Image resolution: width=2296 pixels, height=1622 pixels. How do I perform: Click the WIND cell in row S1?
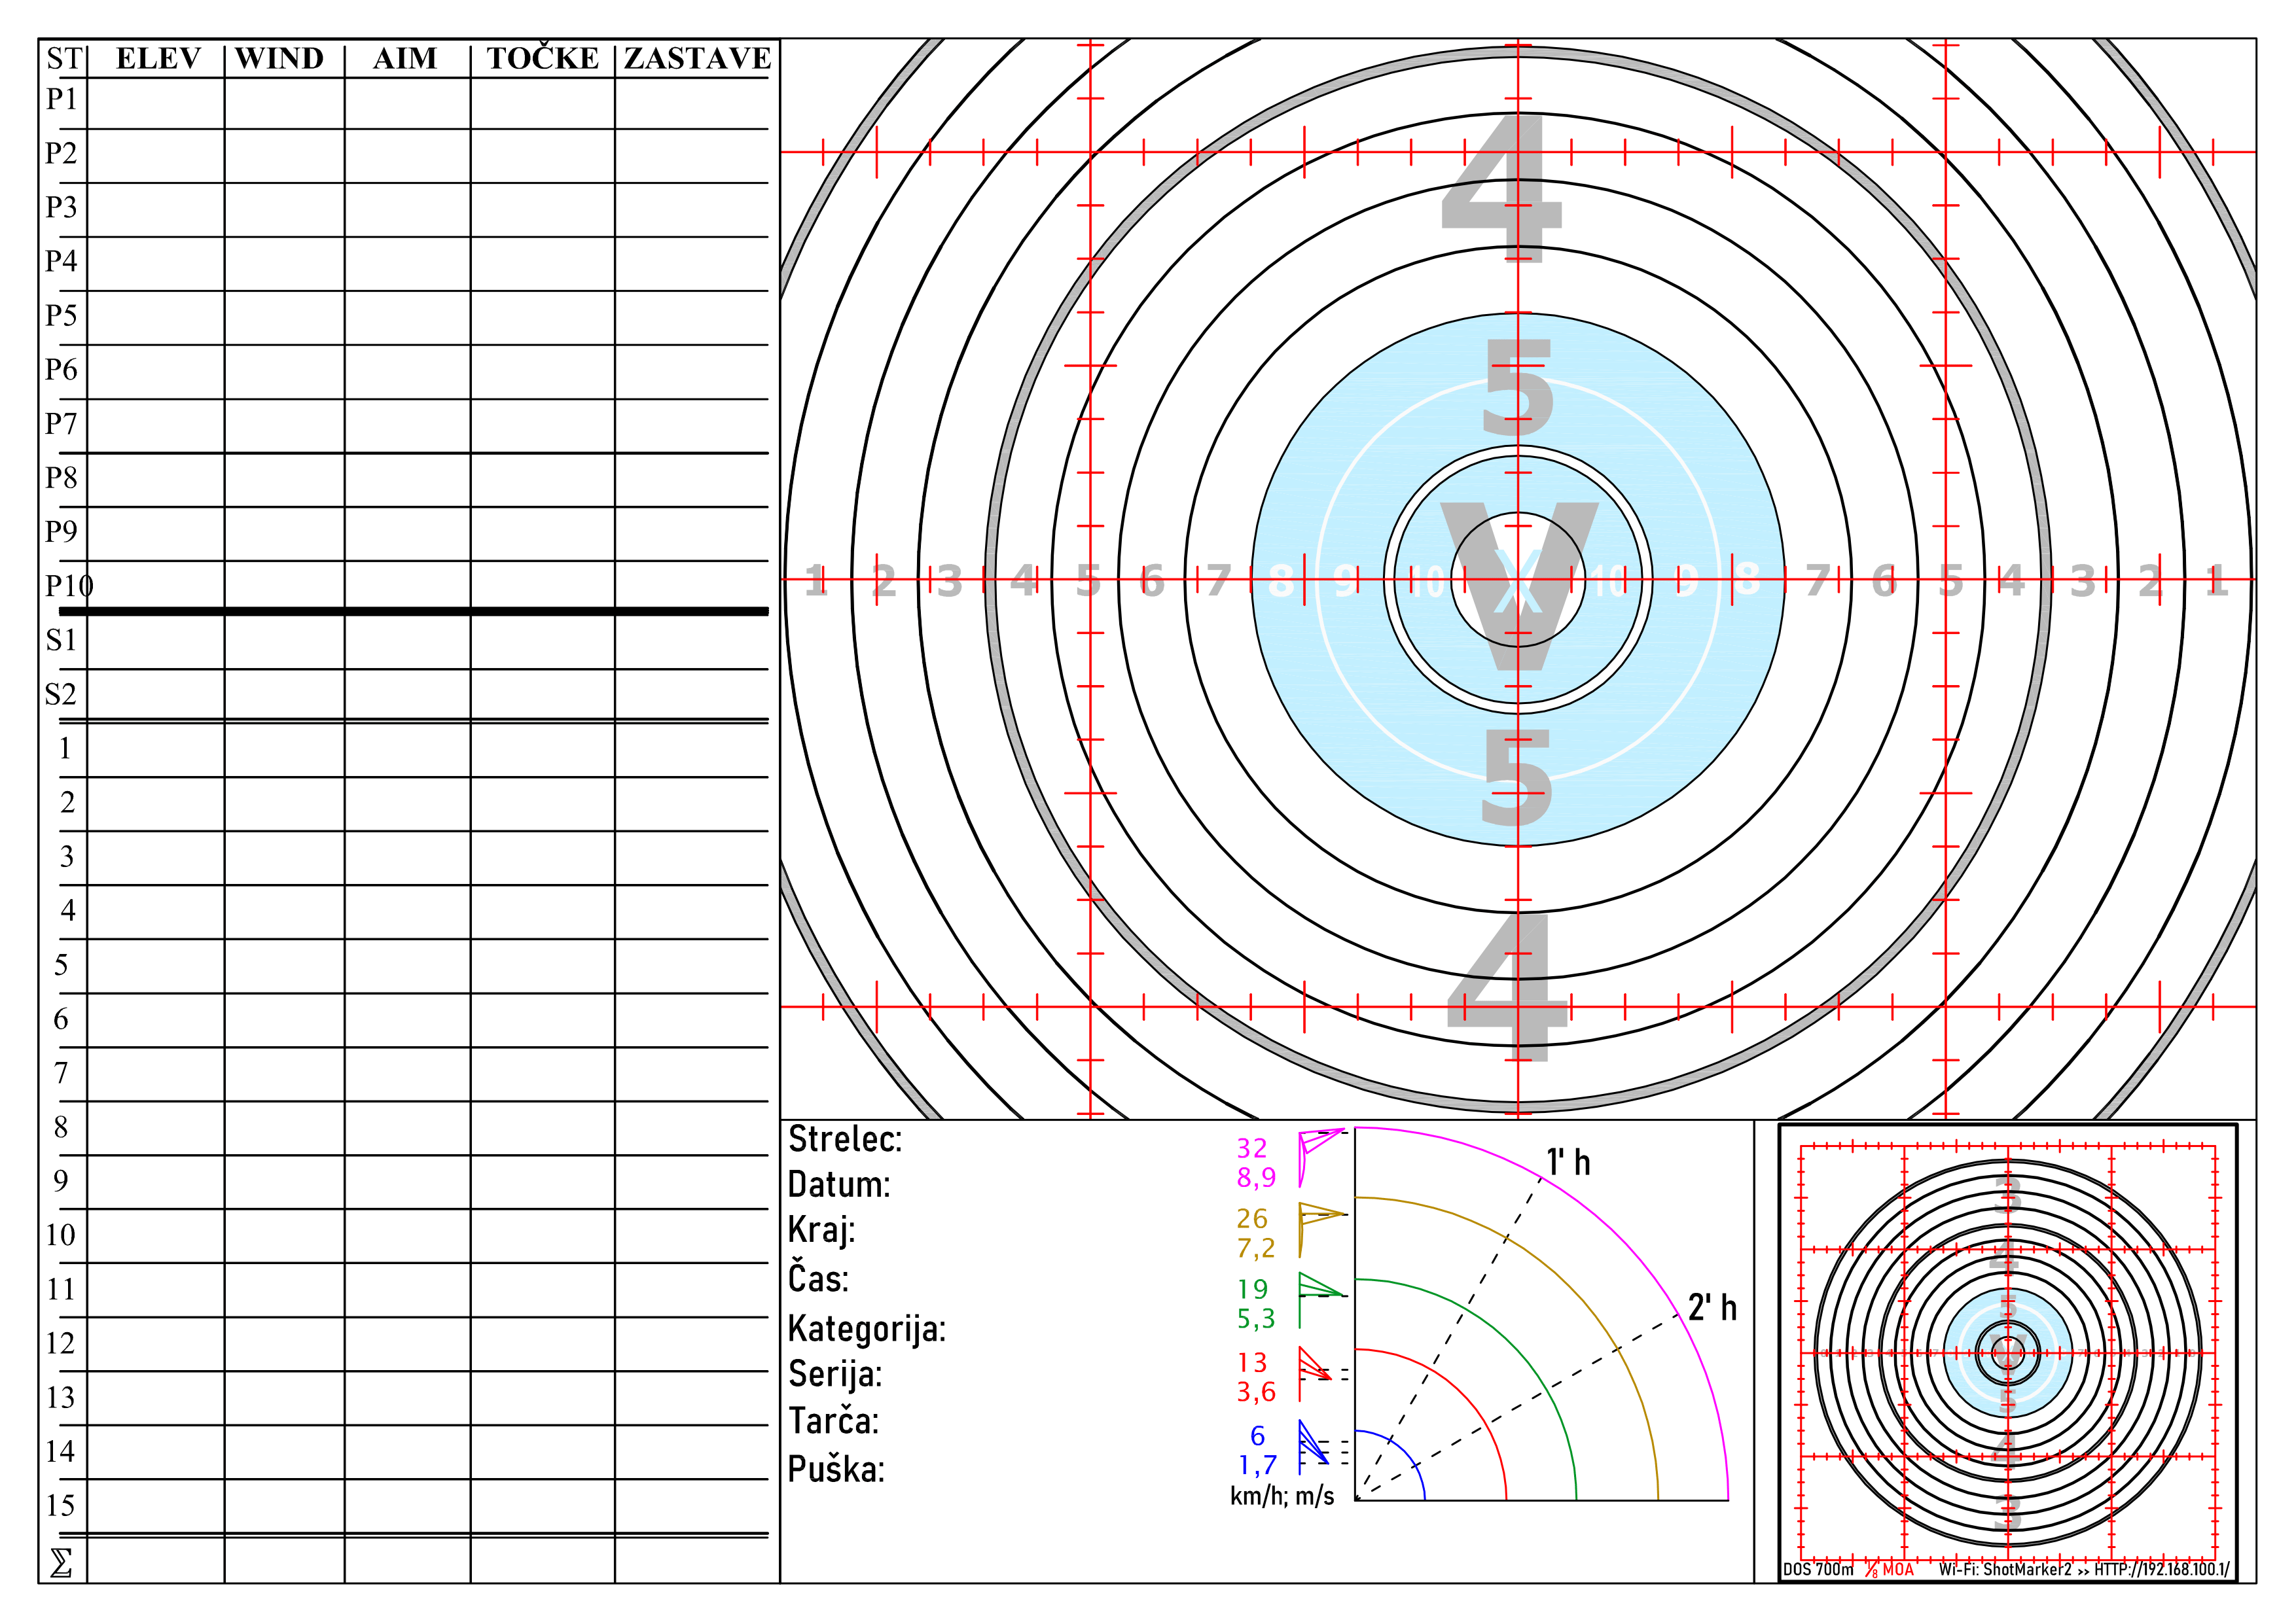coord(285,642)
